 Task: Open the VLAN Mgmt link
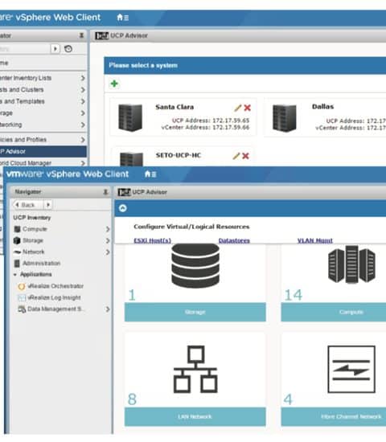(315, 240)
